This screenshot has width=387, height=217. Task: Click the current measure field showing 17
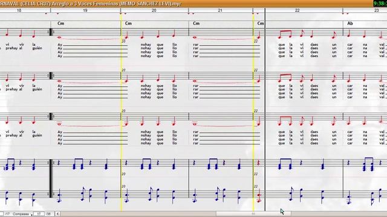click(x=39, y=214)
